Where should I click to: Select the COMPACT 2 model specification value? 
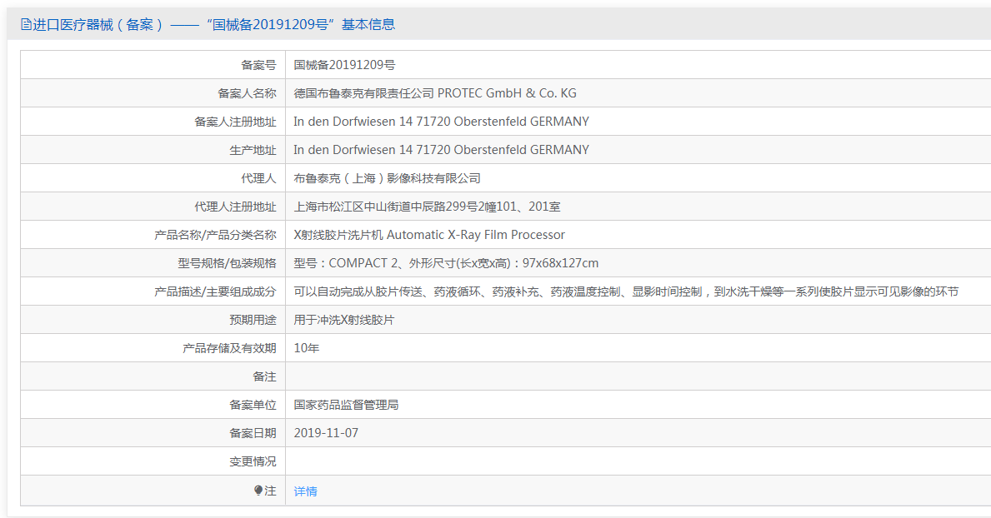(446, 263)
